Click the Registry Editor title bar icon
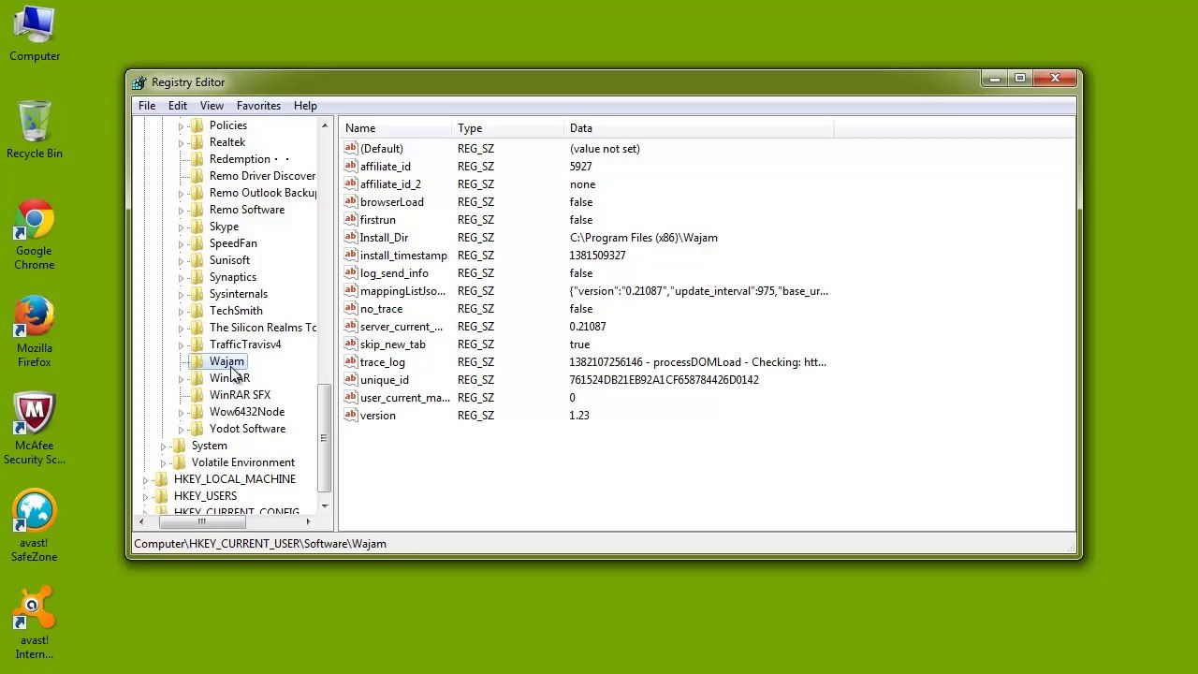The image size is (1198, 674). click(x=139, y=82)
